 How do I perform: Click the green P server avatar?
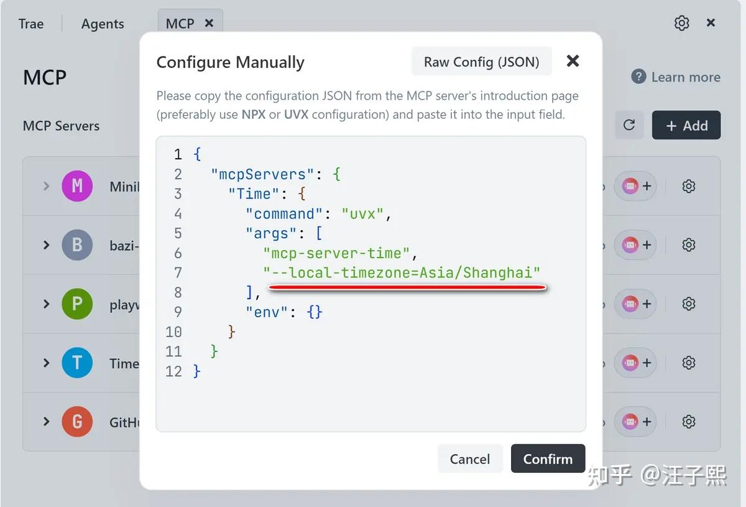[x=77, y=304]
